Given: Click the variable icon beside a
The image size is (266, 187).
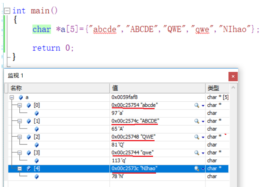Looking at the screenshot, I should (21, 98).
